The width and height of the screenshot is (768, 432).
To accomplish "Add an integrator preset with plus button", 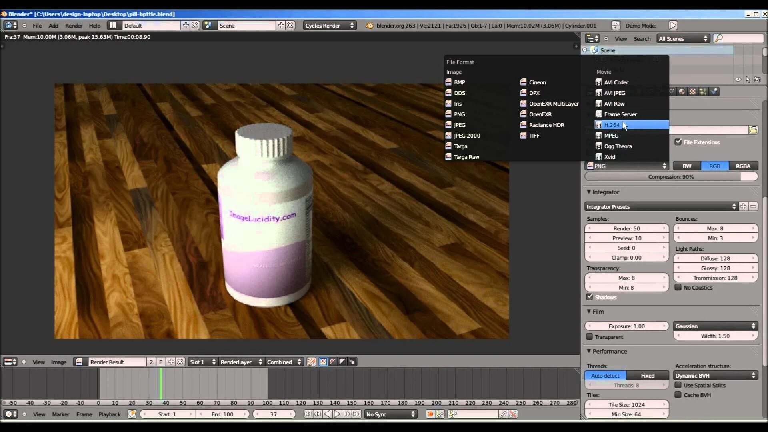I will coord(743,207).
